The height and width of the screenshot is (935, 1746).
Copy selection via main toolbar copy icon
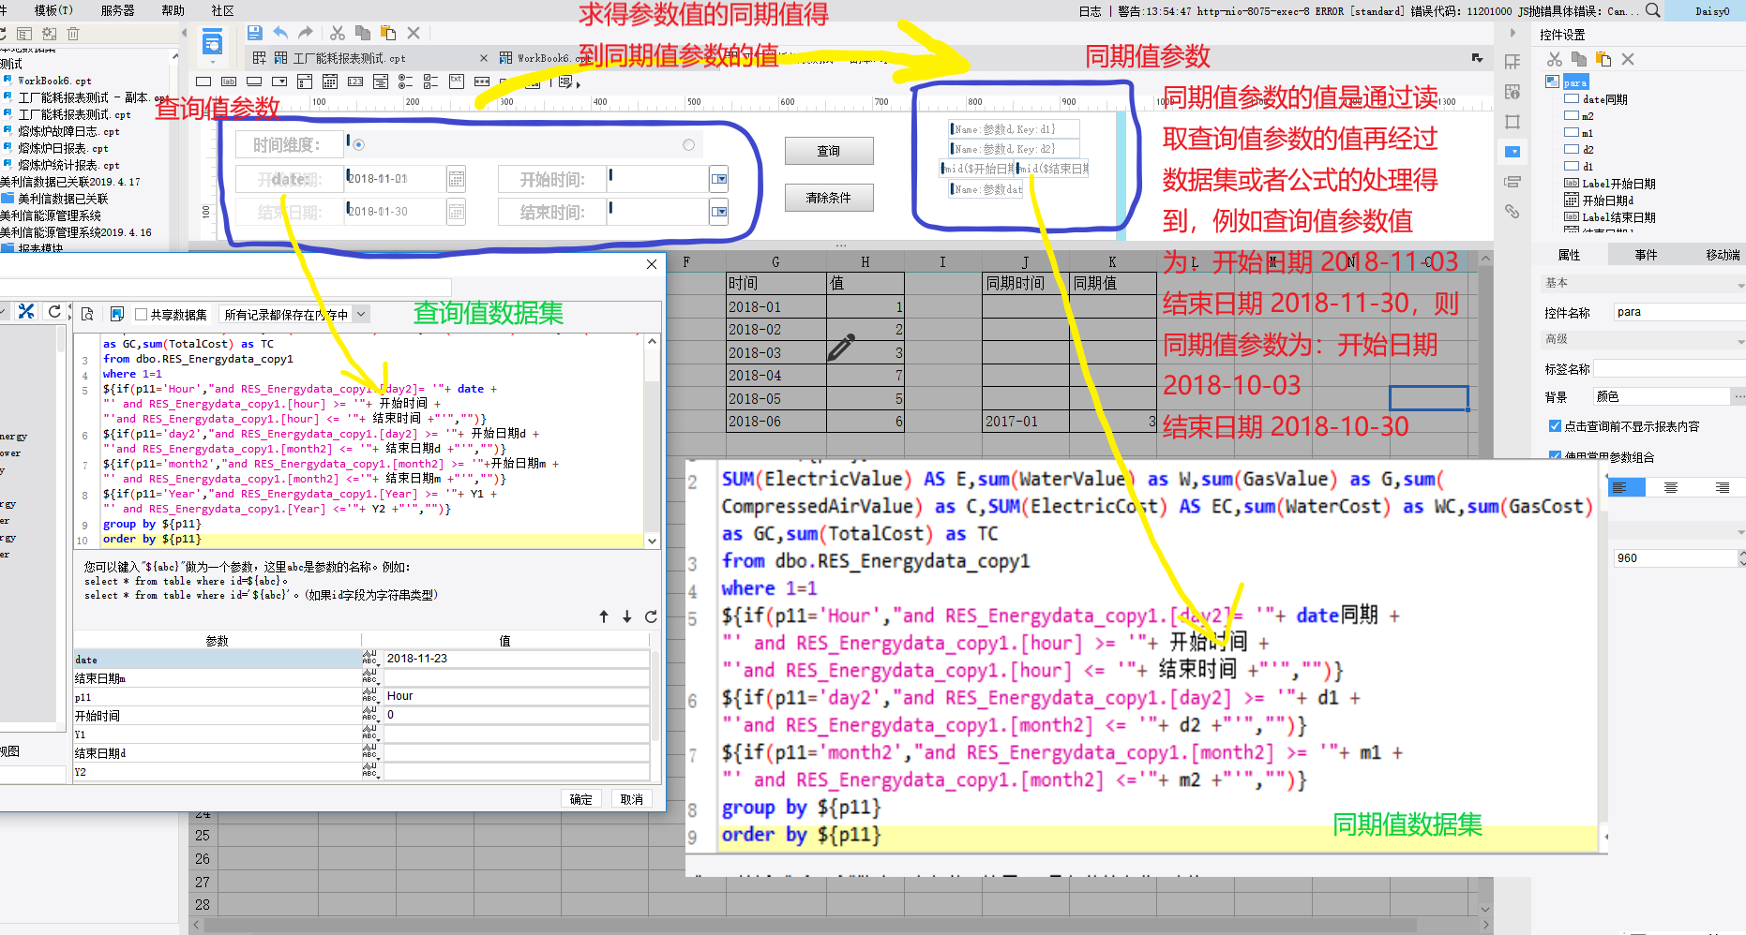tap(363, 33)
